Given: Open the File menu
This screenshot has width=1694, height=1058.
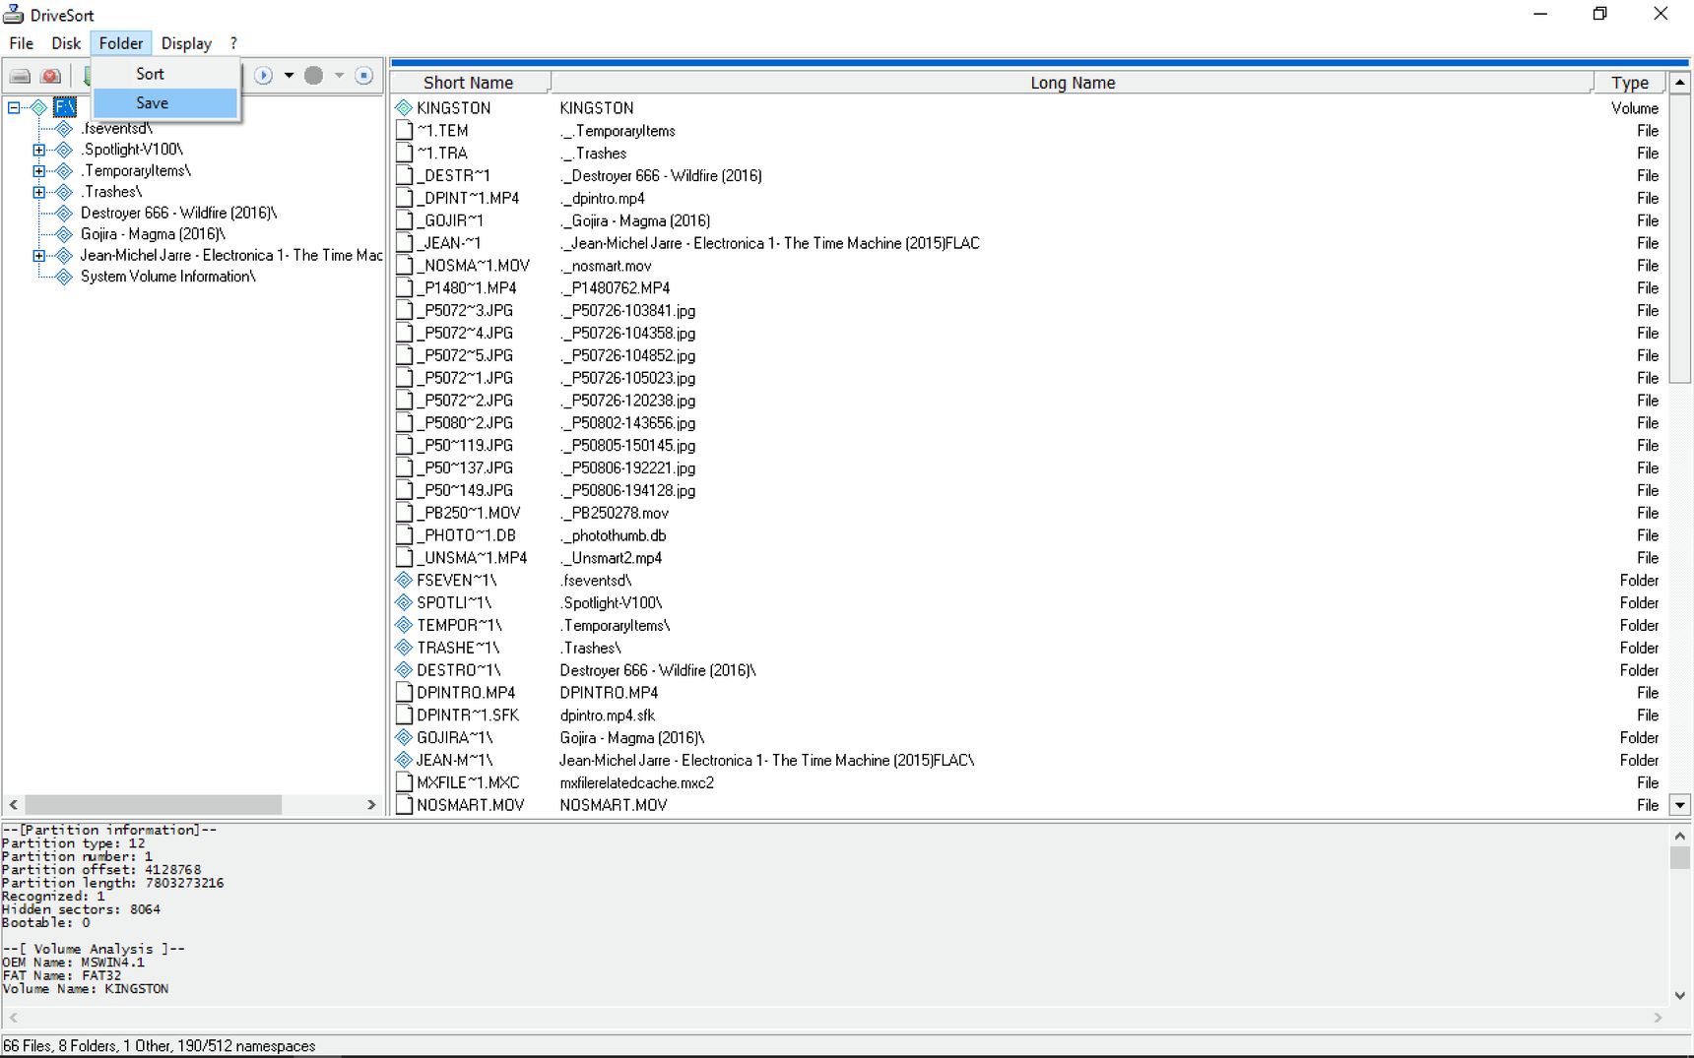Looking at the screenshot, I should tap(21, 43).
